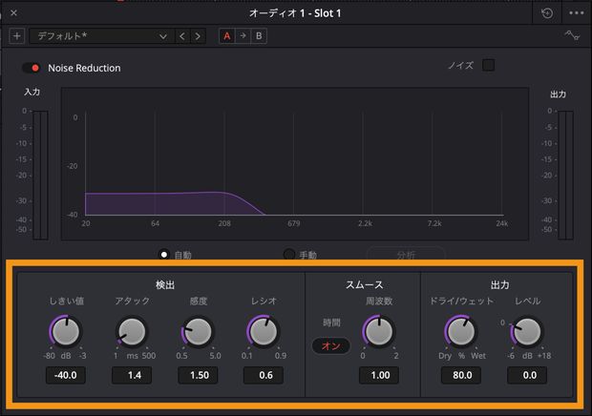
Task: Click the オーディオ 1 - Slot 1 title
Action: coord(295,13)
